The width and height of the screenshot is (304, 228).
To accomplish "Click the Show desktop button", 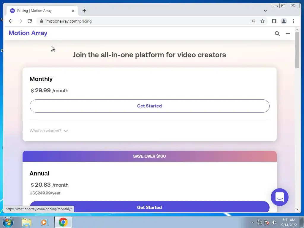I will pos(302,222).
